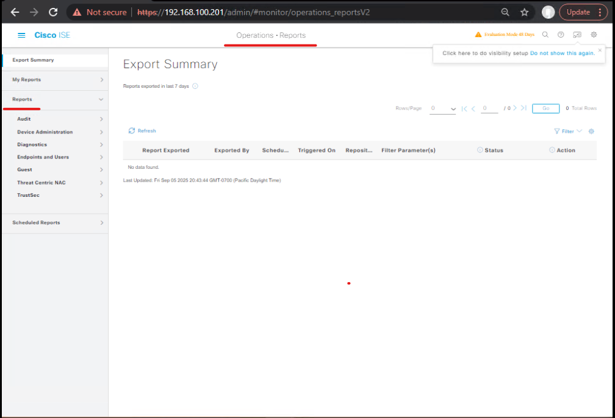Go to next page arrow
The width and height of the screenshot is (615, 418).
click(x=515, y=108)
